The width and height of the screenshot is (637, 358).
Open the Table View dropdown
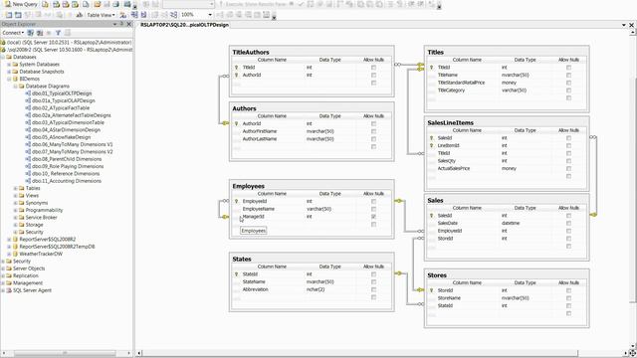101,15
